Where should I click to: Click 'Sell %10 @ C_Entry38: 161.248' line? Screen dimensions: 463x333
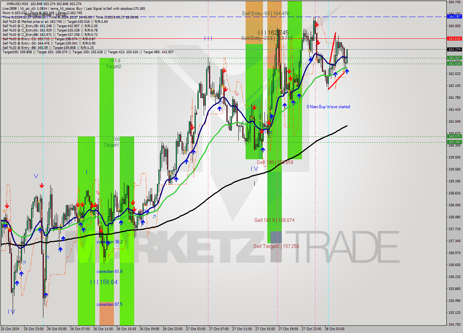(x=50, y=26)
